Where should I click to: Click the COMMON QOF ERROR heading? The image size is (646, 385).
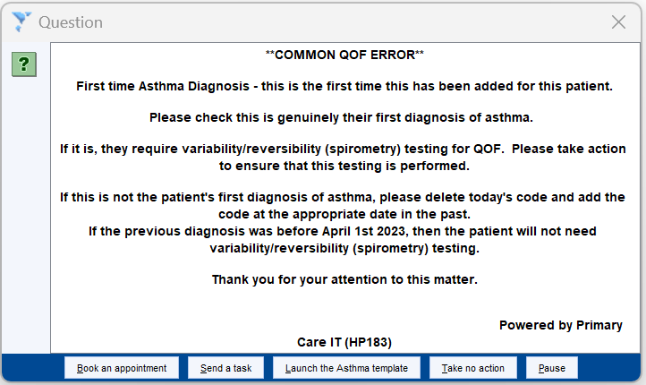(x=344, y=55)
